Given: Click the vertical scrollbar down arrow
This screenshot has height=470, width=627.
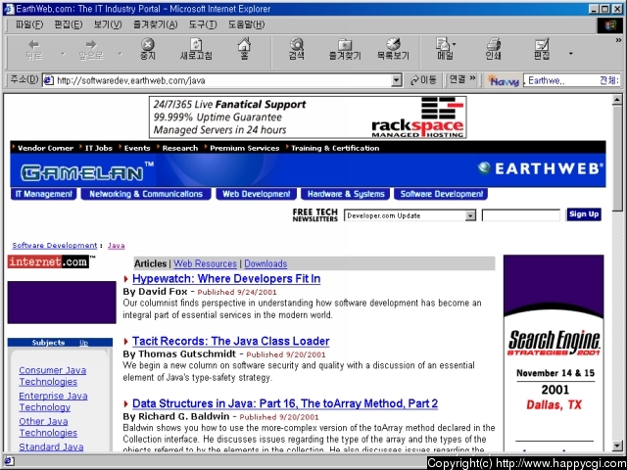Looking at the screenshot, I should click(x=617, y=446).
